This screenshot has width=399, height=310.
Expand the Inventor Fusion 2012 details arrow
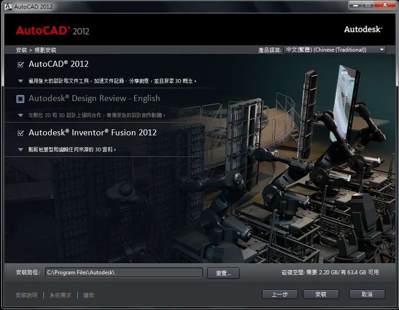20,150
